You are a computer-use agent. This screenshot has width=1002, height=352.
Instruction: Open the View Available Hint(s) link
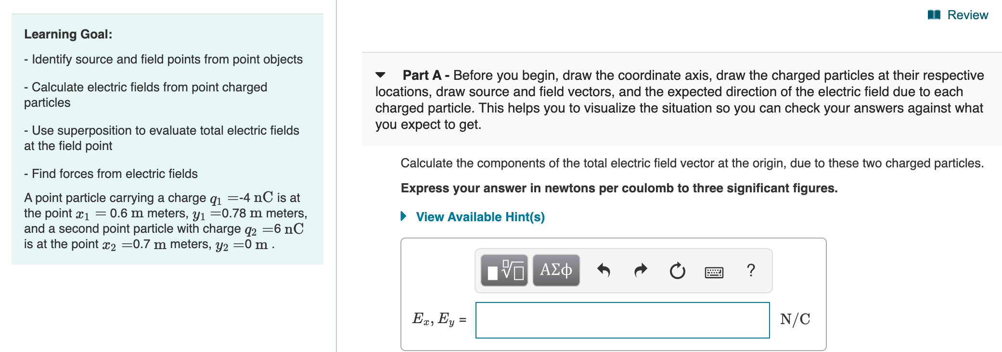tap(479, 217)
